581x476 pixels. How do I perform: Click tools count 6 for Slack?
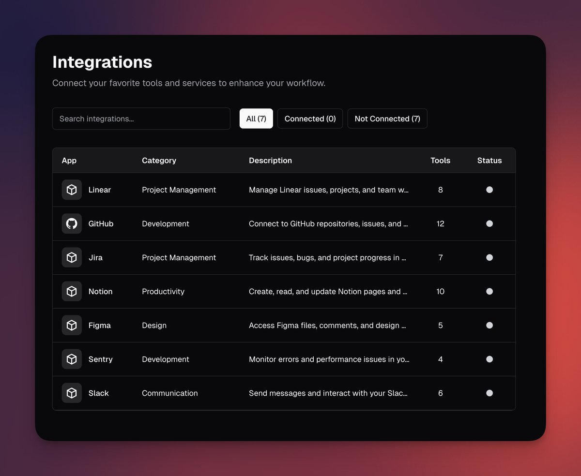(441, 393)
